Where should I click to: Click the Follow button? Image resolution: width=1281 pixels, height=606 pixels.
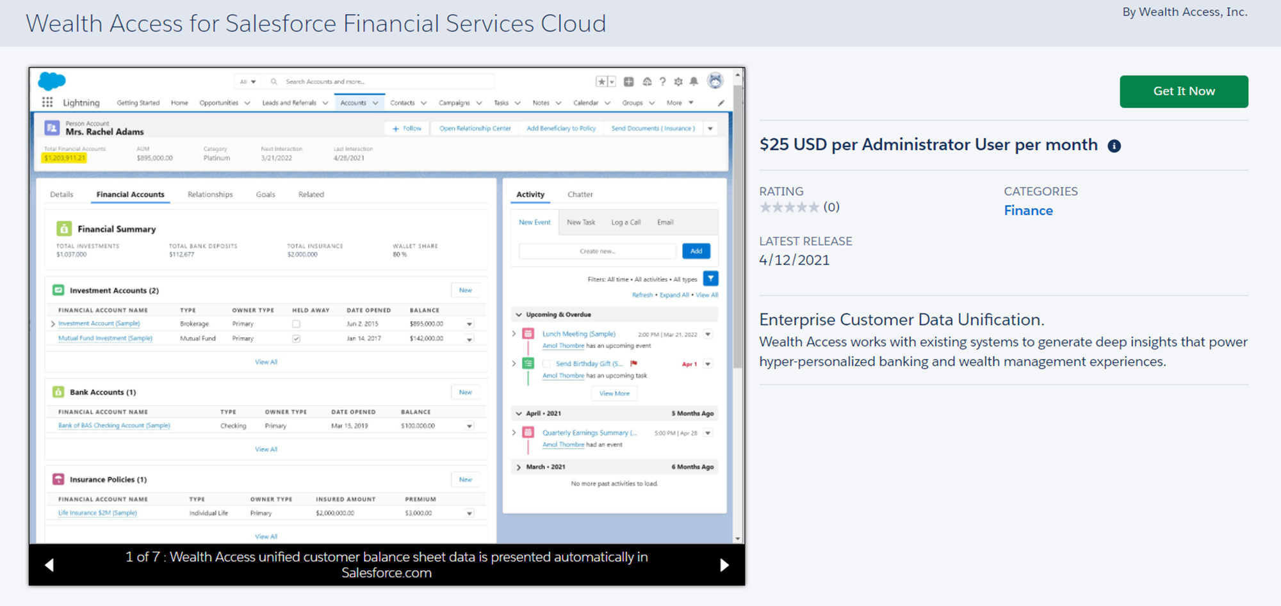pos(407,128)
